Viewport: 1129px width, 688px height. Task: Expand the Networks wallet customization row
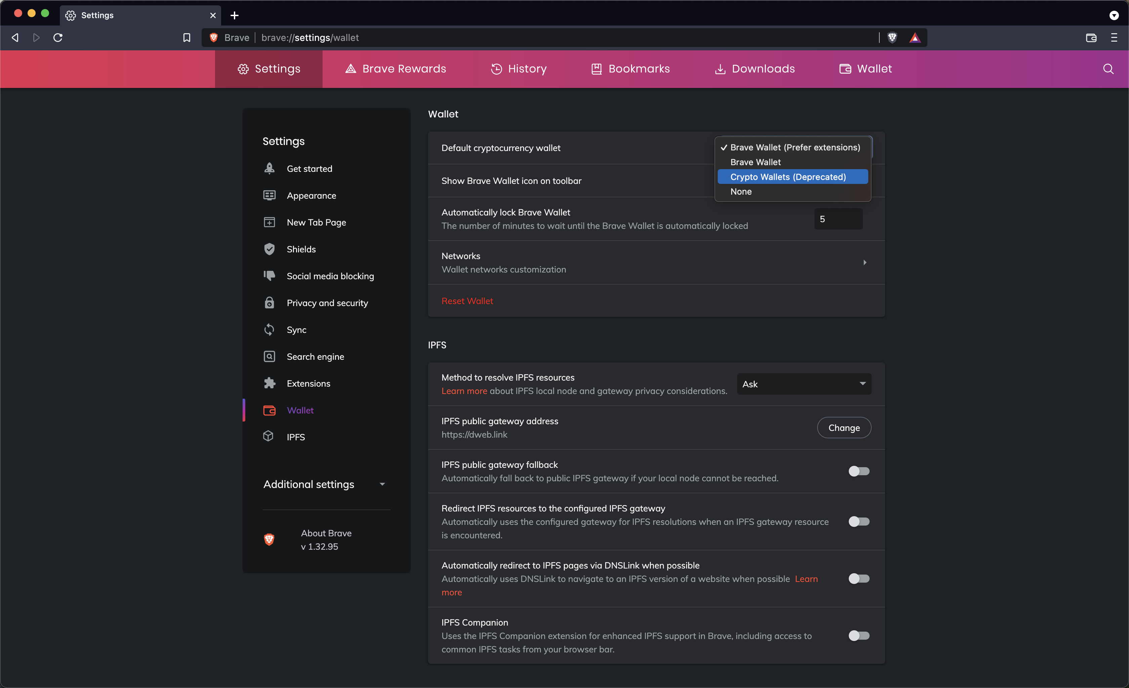coord(865,262)
